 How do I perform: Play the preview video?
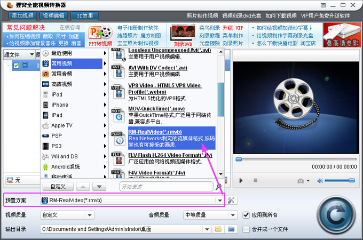tap(241, 180)
